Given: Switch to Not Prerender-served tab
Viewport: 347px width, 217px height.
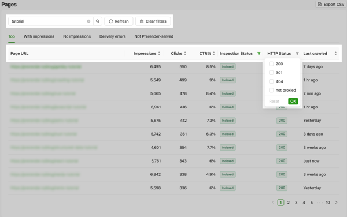Looking at the screenshot, I should (x=154, y=36).
